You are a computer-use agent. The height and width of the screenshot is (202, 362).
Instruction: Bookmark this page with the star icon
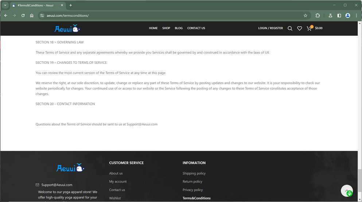pos(305,15)
